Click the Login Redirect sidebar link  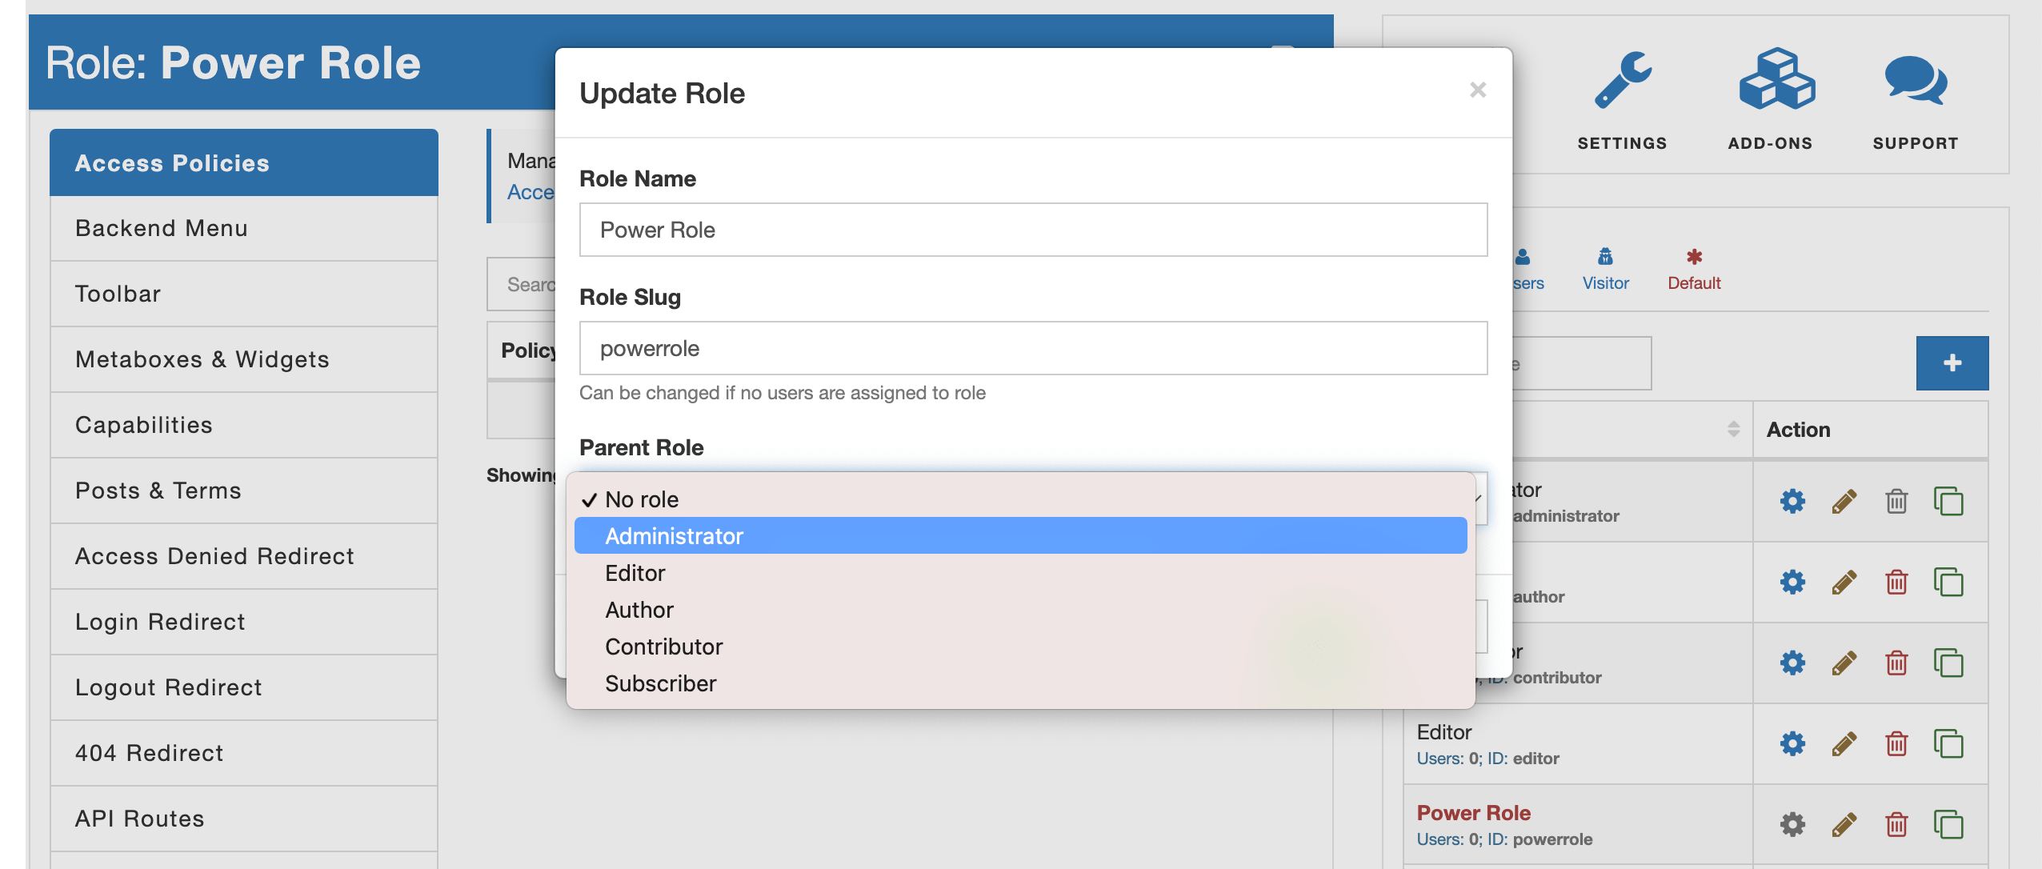tap(160, 622)
